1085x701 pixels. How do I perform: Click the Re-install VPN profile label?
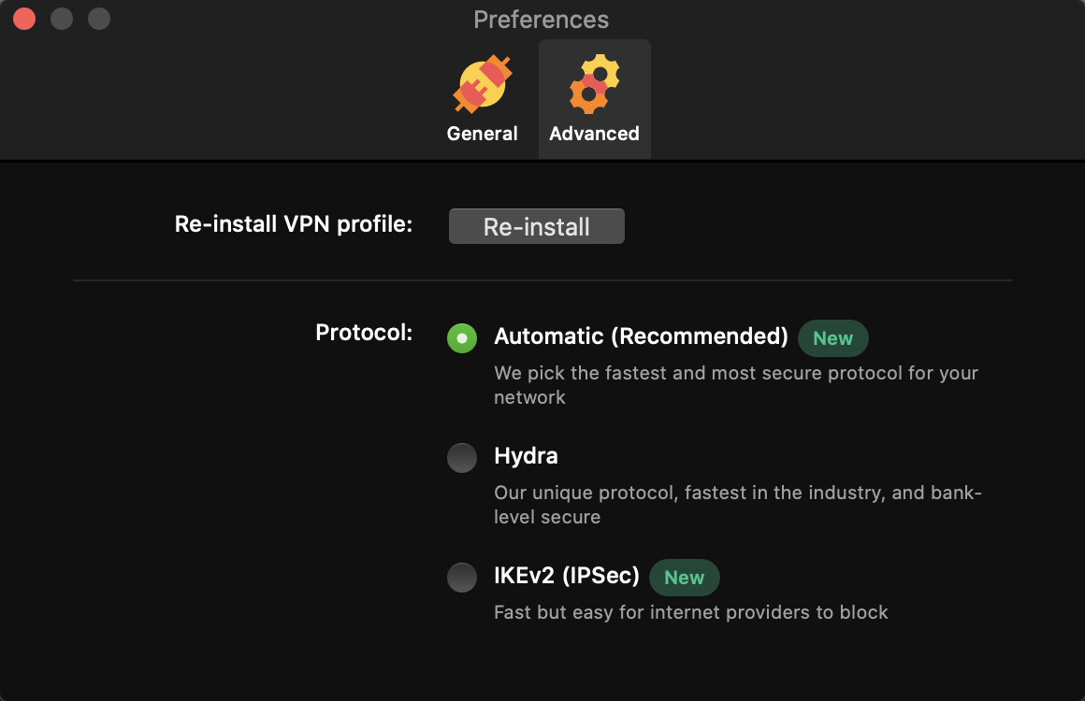(294, 224)
